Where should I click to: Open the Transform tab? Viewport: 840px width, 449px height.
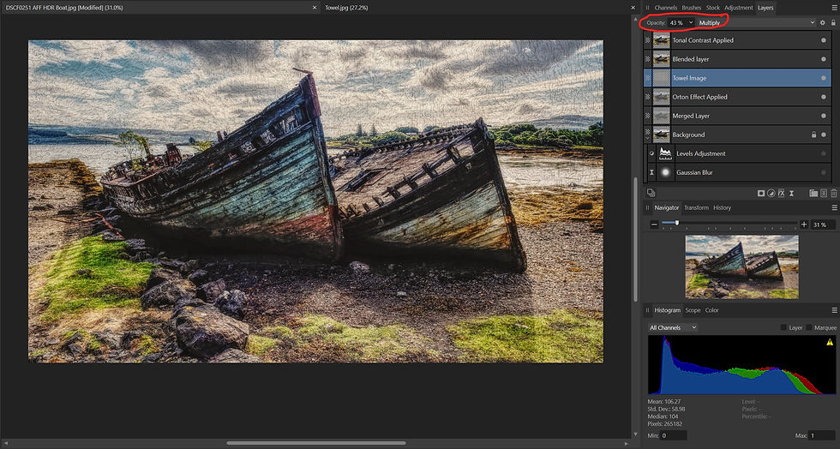[696, 207]
